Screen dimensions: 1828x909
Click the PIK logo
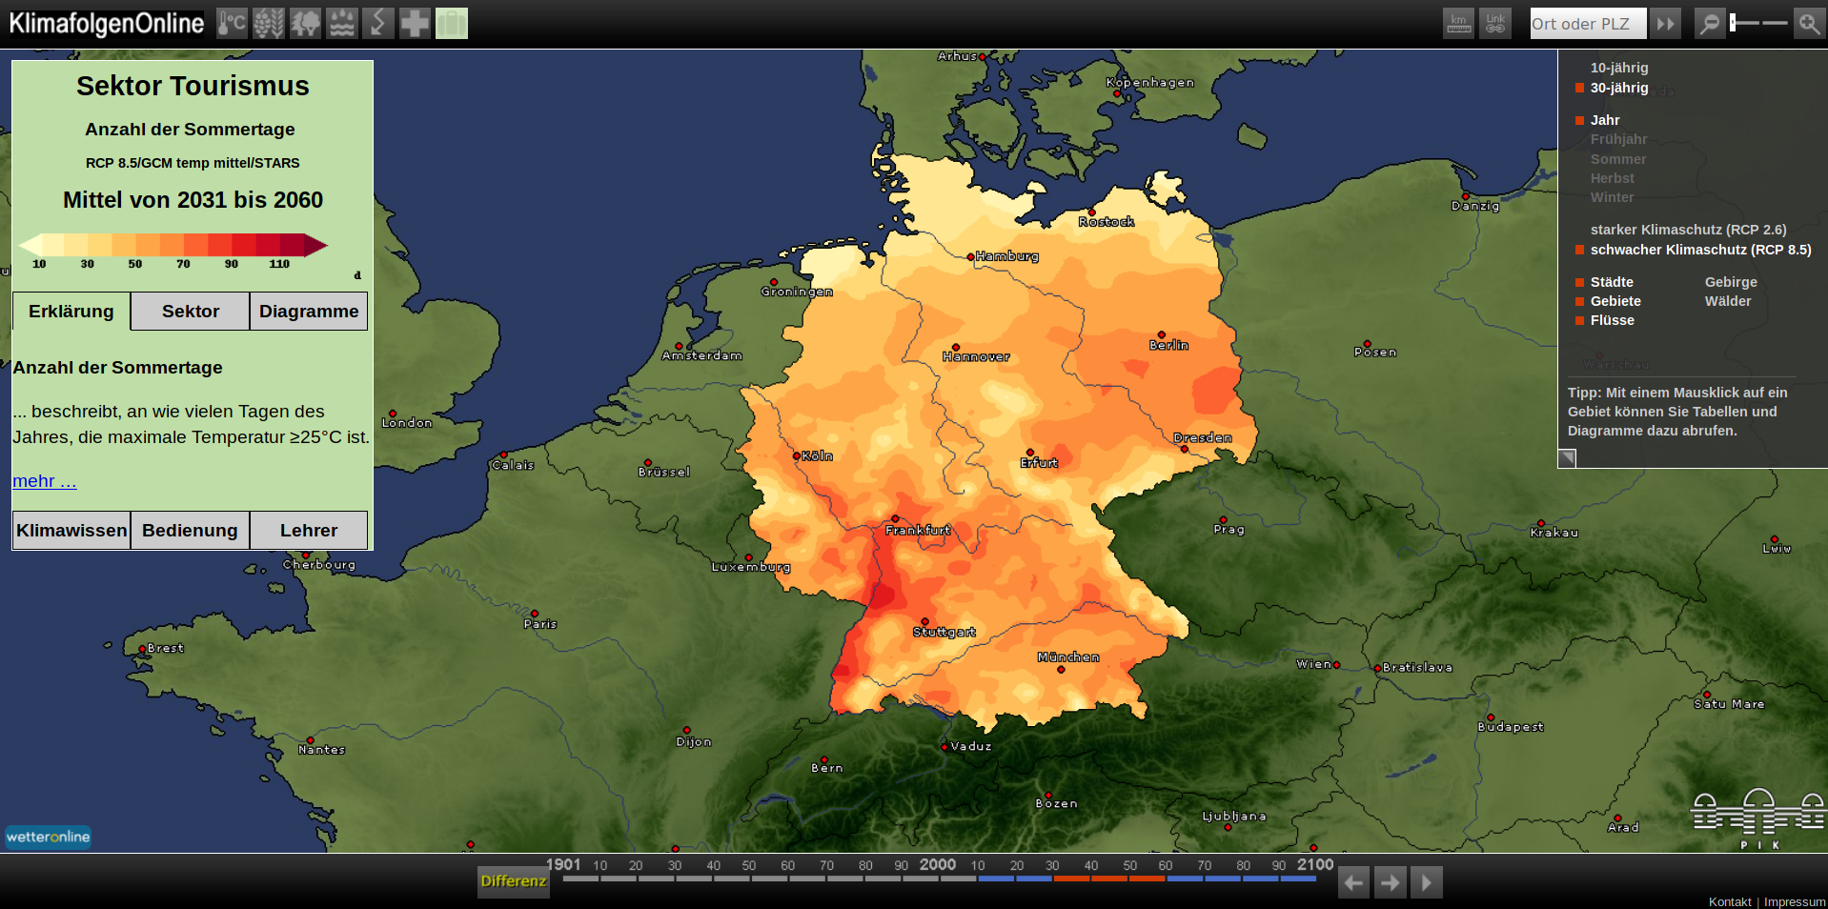pos(1757,818)
